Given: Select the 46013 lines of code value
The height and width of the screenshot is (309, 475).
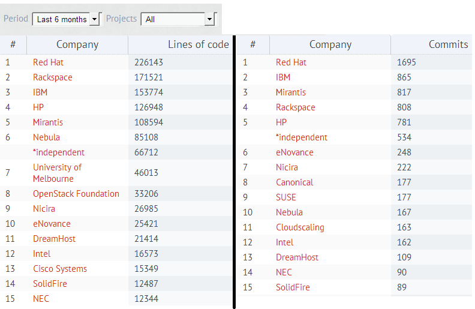Looking at the screenshot, I should (x=146, y=173).
